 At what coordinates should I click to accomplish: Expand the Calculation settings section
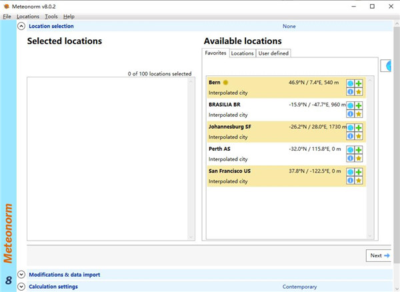click(21, 287)
